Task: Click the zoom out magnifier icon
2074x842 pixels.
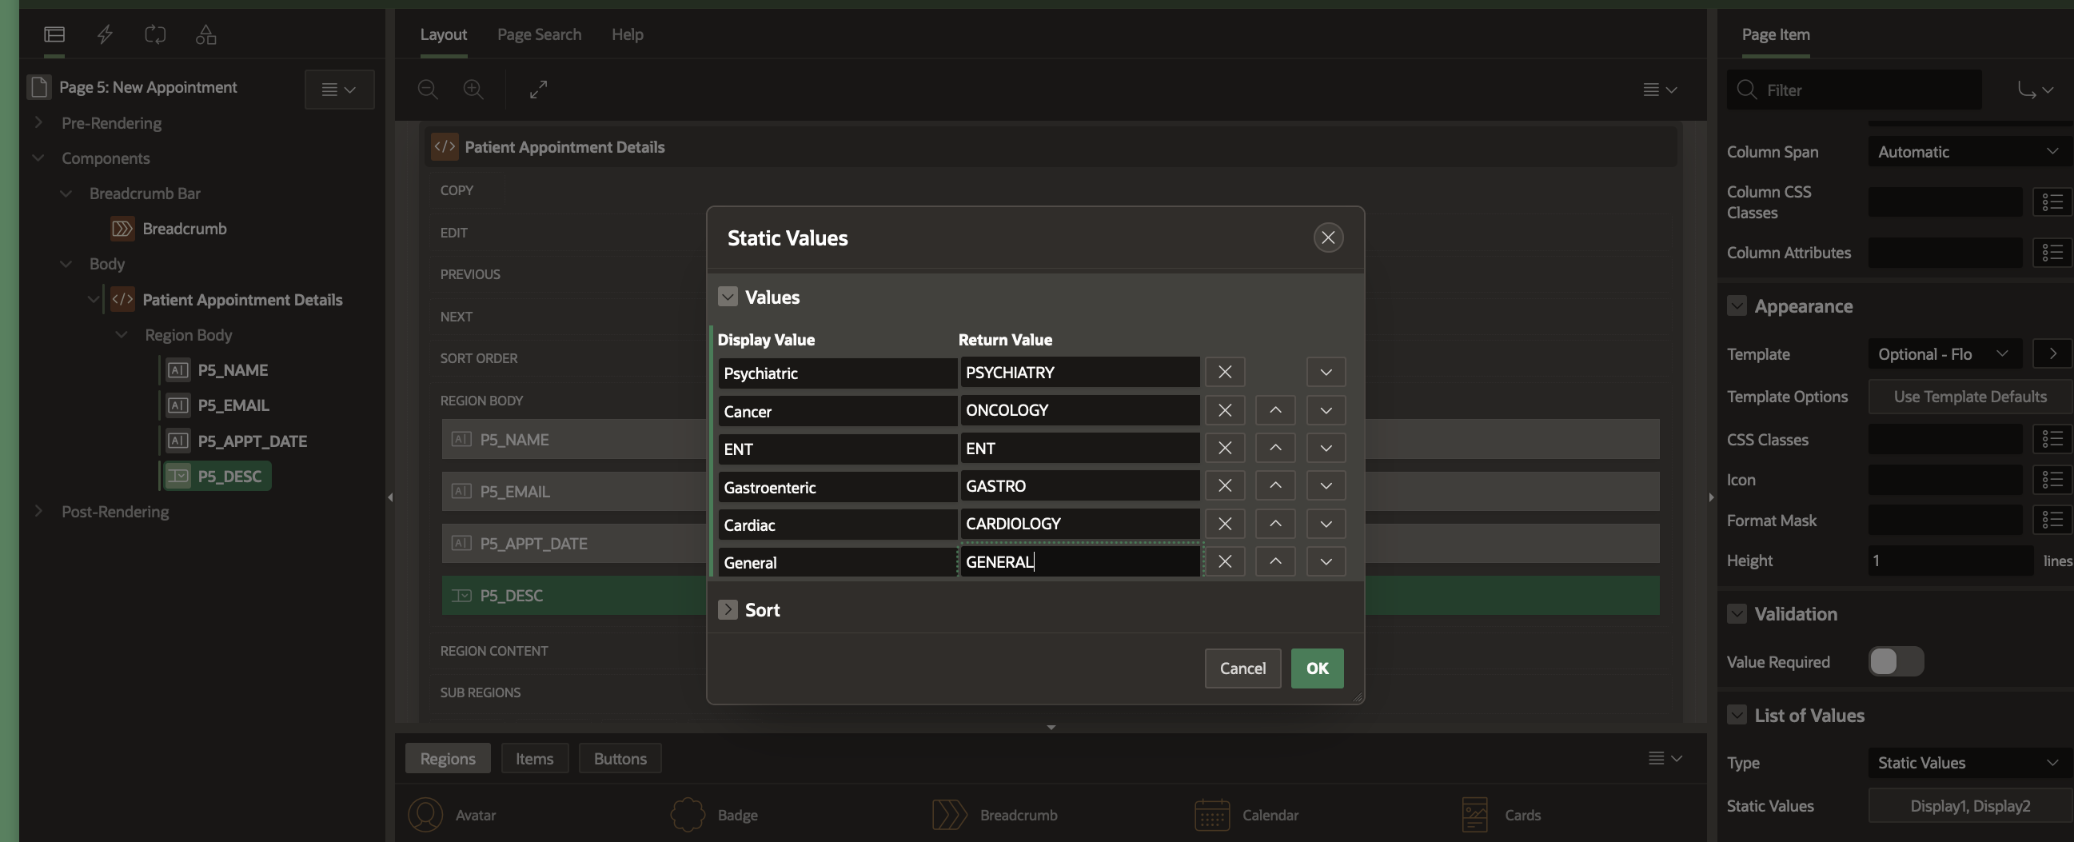Action: point(428,90)
